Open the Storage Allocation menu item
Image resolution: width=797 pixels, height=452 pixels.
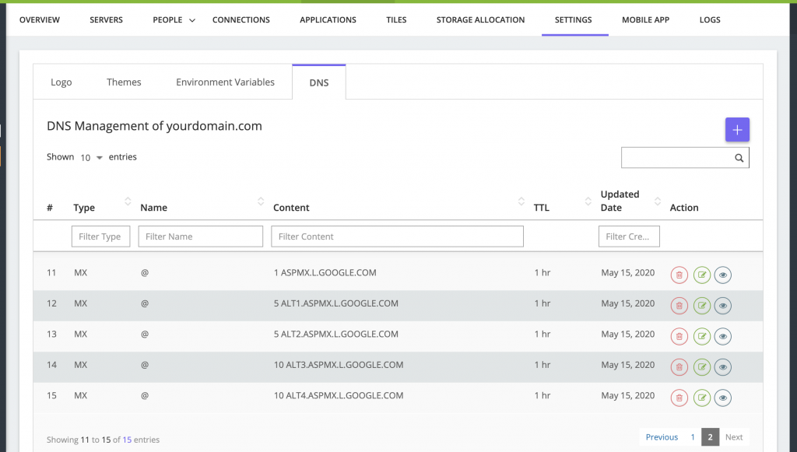coord(480,19)
